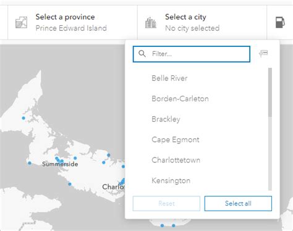Click the magnifier icon in filter box

point(142,54)
